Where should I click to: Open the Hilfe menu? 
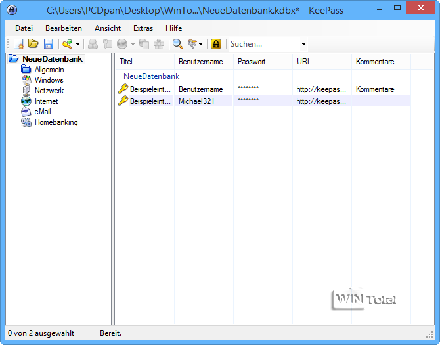click(173, 28)
